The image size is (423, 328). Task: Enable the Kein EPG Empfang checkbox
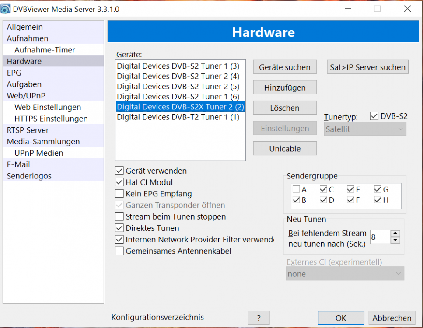[119, 194]
